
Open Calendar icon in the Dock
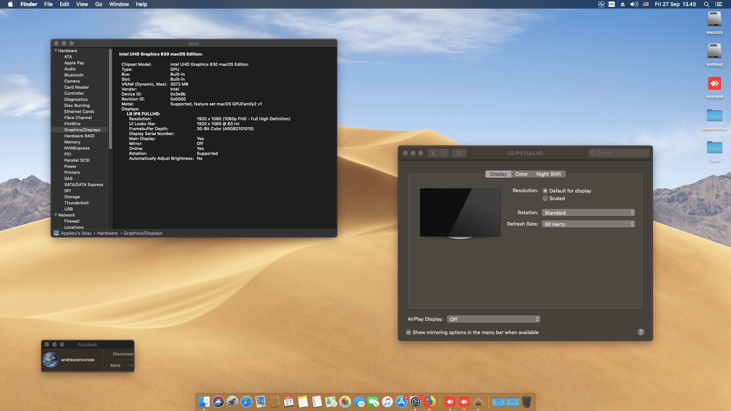(x=289, y=401)
